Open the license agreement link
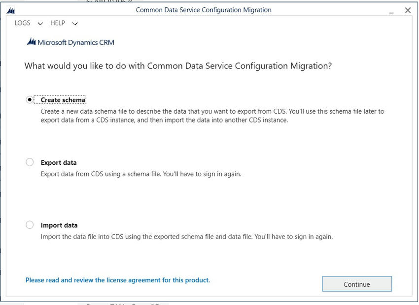This screenshot has height=305, width=419. point(118,280)
